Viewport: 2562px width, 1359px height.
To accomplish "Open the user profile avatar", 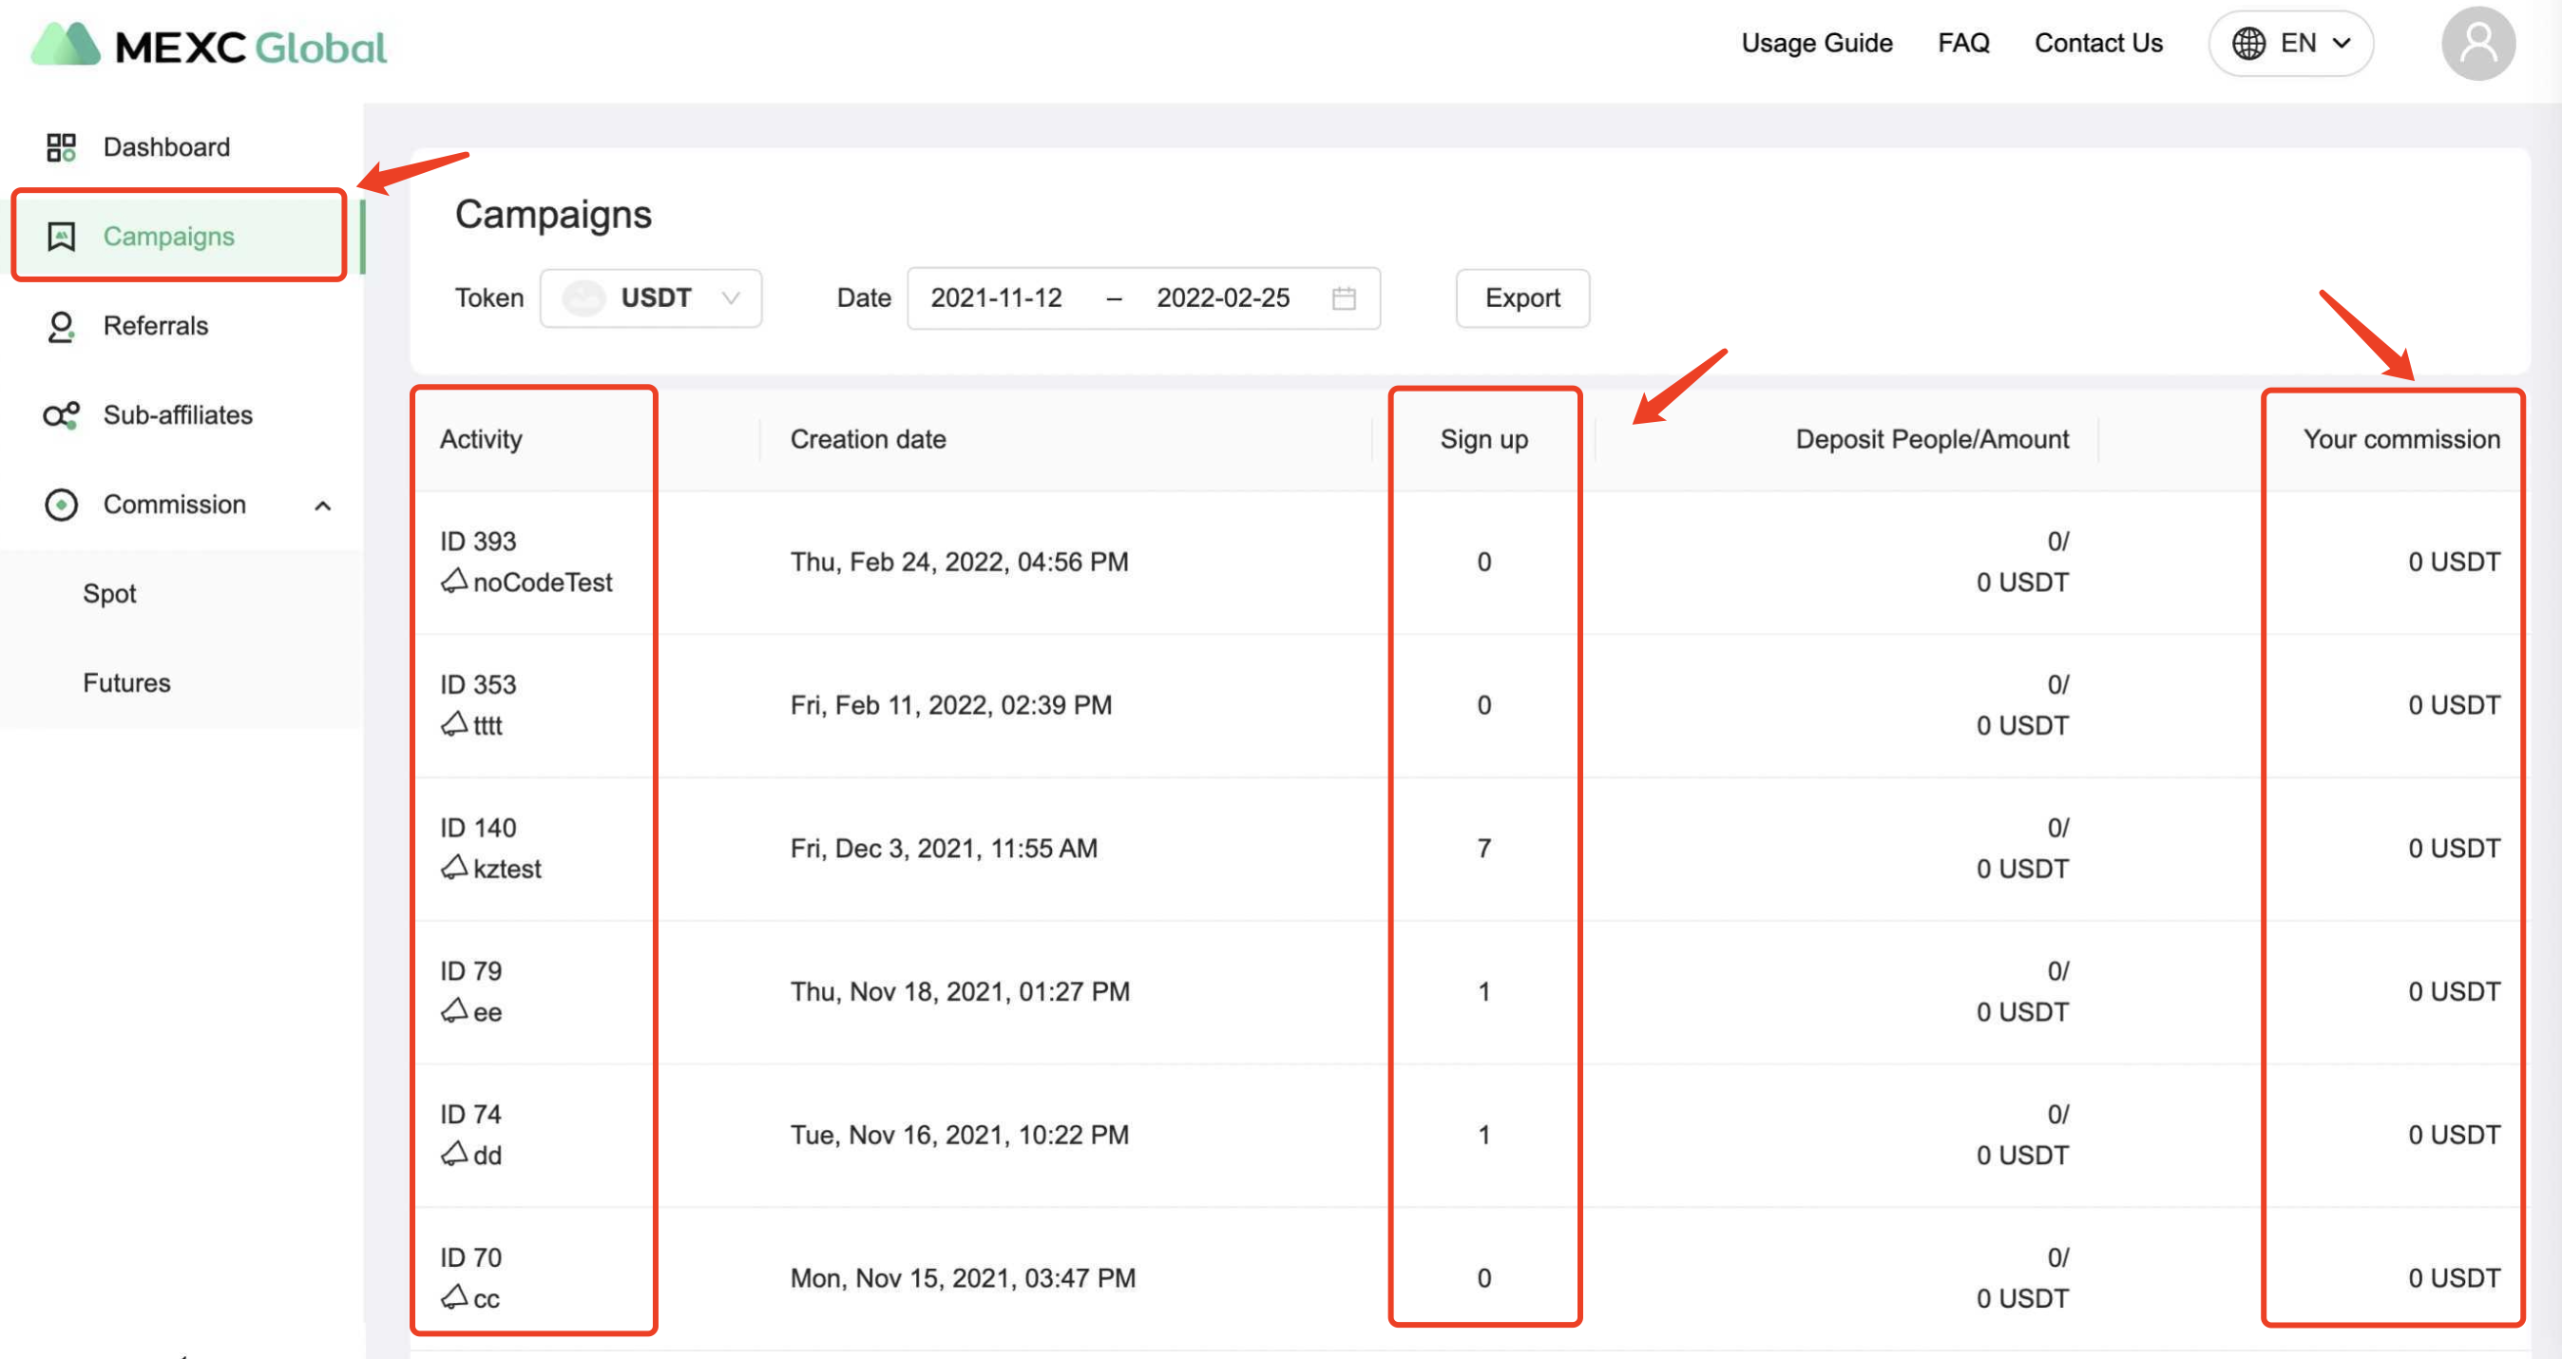I will pos(2476,44).
